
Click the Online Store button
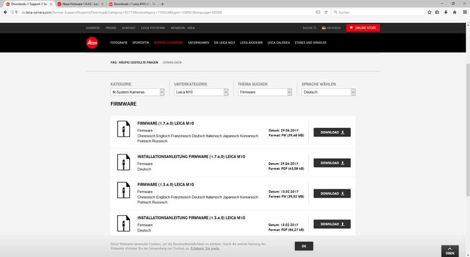pyautogui.click(x=363, y=28)
